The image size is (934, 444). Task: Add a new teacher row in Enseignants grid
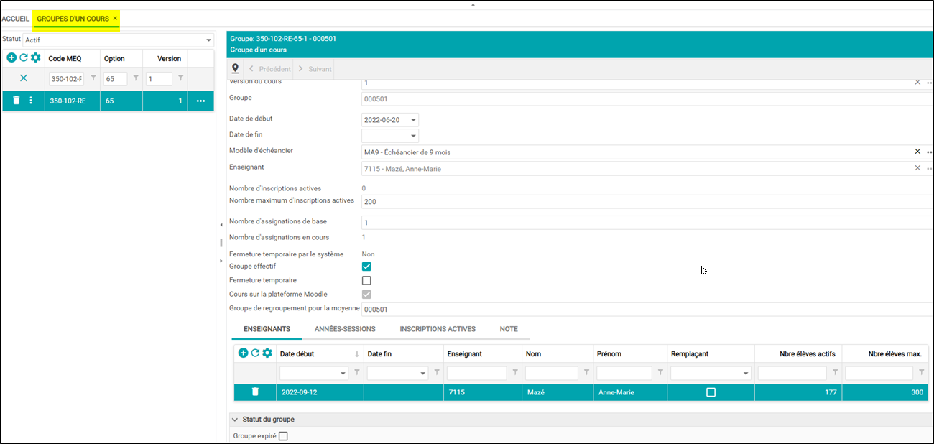(243, 353)
